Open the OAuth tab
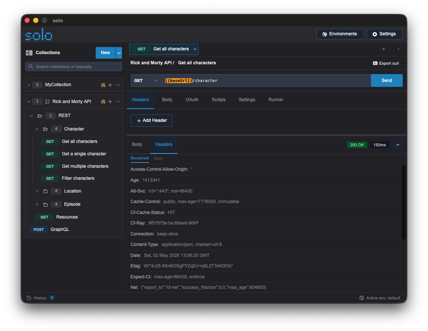 point(192,100)
